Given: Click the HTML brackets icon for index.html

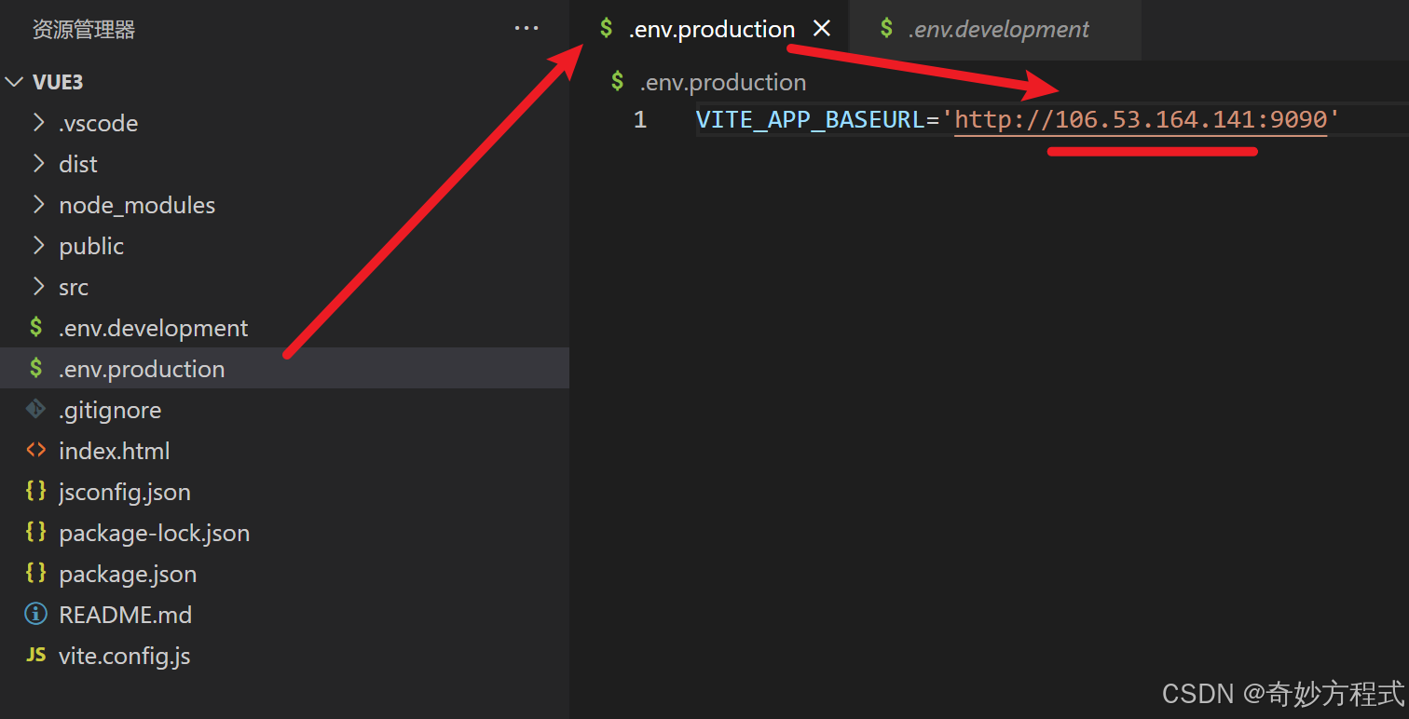Looking at the screenshot, I should [x=36, y=450].
